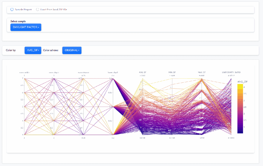Click the room_width axis title
The image size is (263, 166).
[24, 72]
